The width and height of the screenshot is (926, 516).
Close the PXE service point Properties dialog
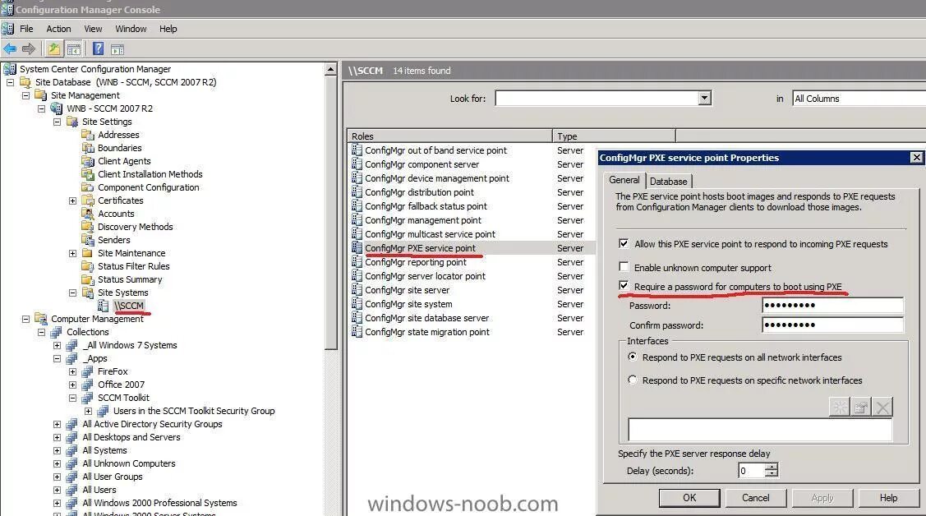(916, 157)
